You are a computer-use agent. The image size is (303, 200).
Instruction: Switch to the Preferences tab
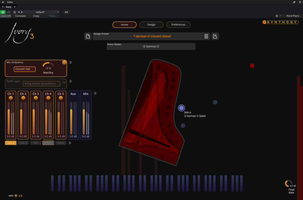click(178, 25)
